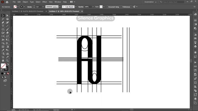The image size is (198, 111).
Task: Open the Object menu
Action: pos(25,2)
